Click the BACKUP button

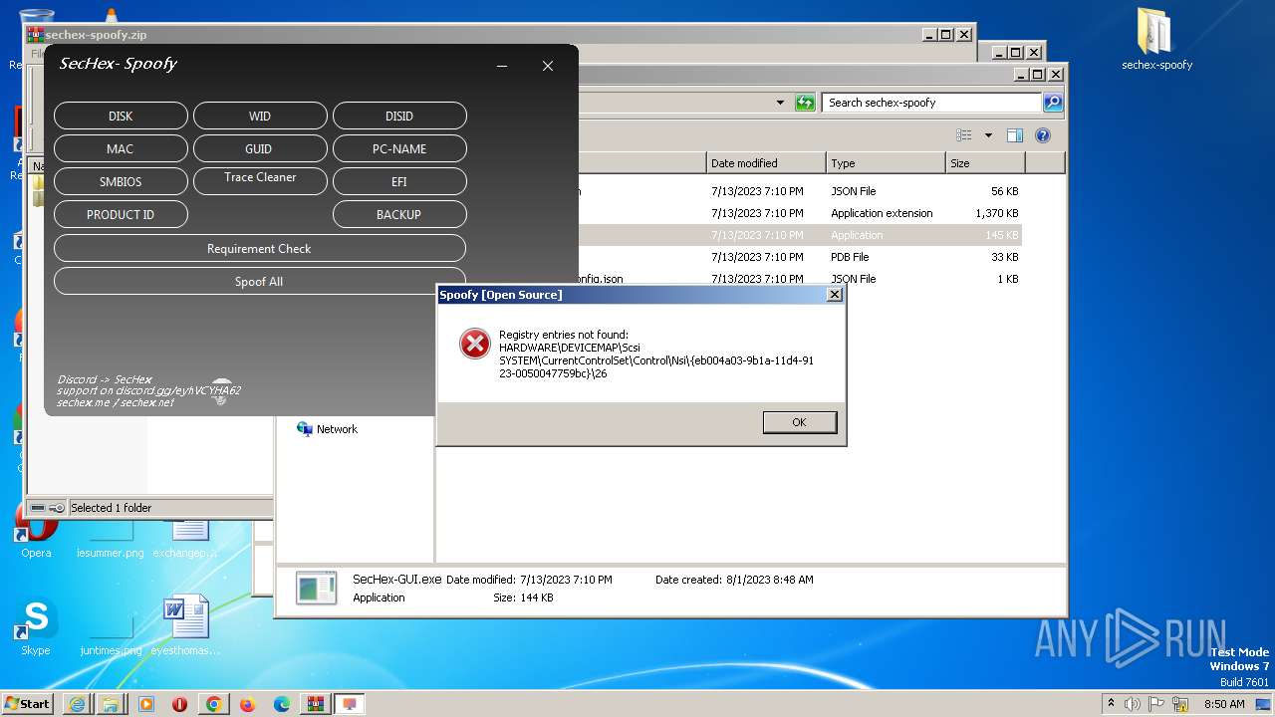[399, 214]
